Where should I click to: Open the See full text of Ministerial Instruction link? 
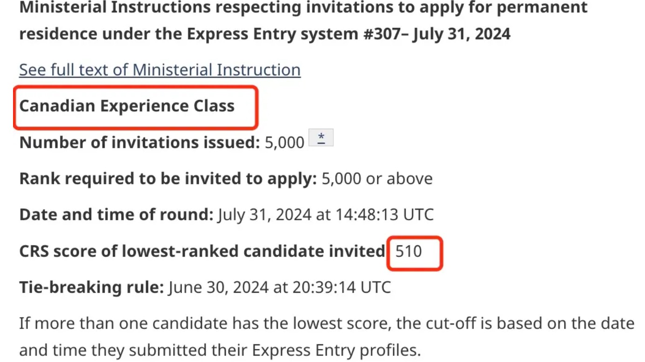tap(160, 70)
